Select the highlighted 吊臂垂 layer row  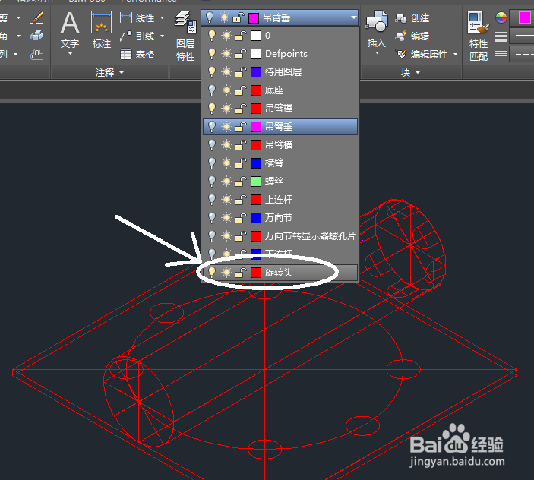tap(280, 127)
